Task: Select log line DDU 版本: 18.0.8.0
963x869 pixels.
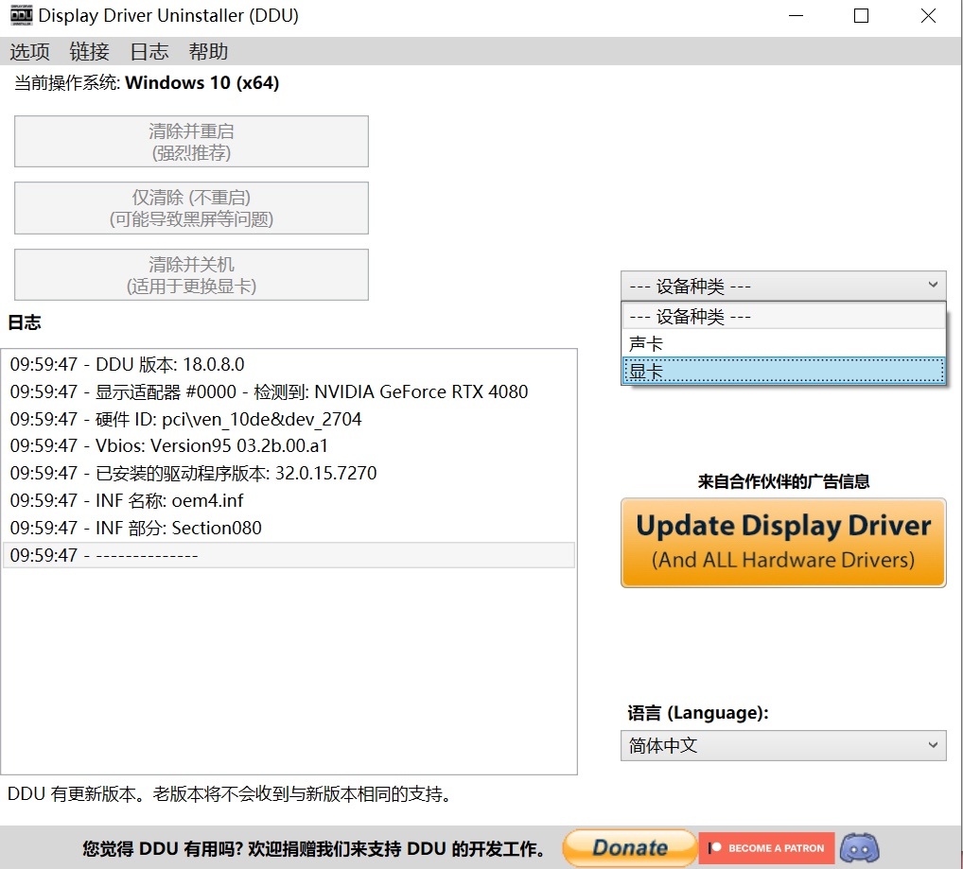Action: click(x=289, y=365)
